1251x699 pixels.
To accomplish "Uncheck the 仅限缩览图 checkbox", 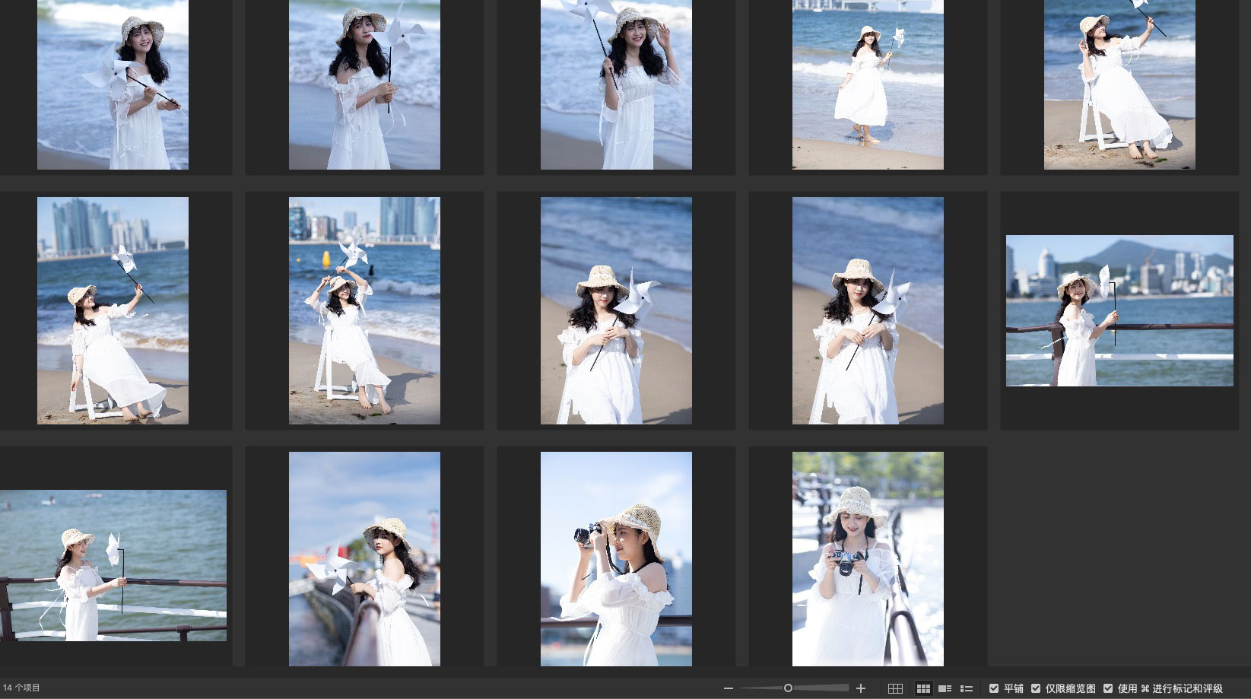I will [1035, 688].
